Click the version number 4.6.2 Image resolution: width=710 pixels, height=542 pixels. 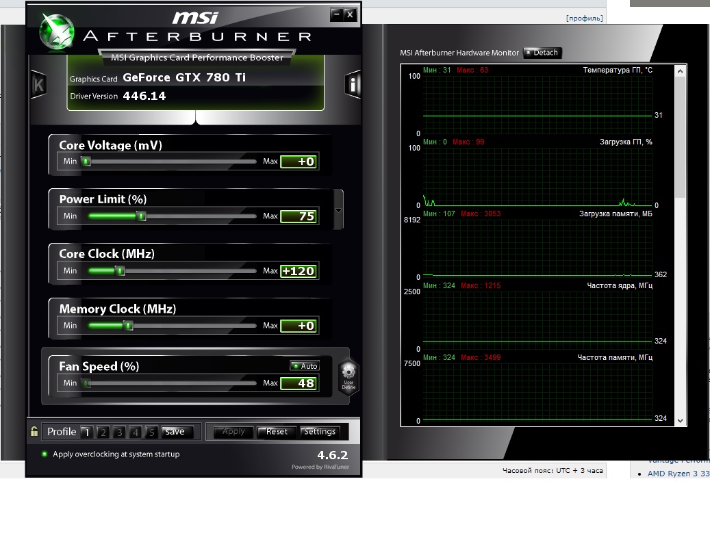[x=332, y=455]
